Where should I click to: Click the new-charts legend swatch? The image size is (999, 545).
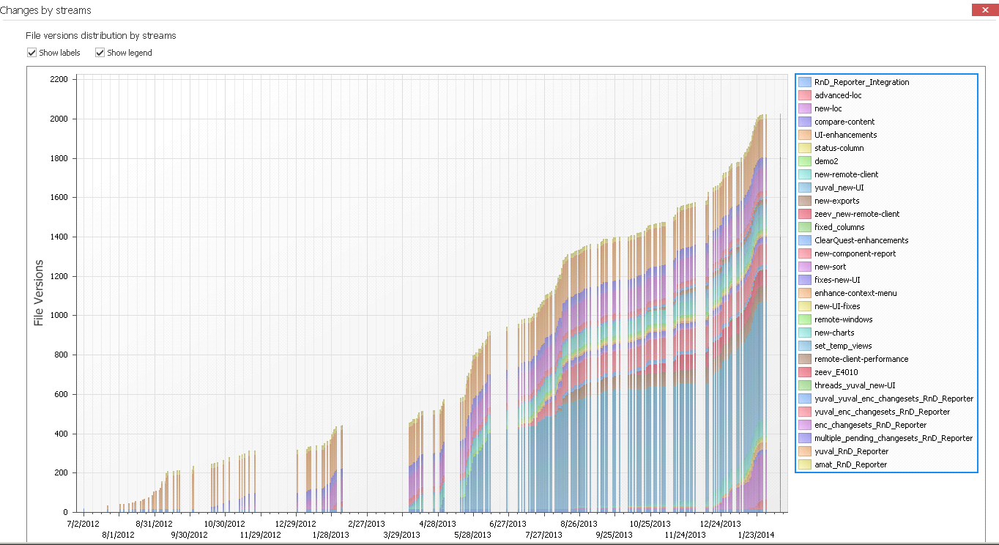coord(804,333)
